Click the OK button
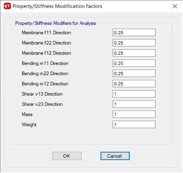The width and height of the screenshot is (183, 173). click(67, 156)
